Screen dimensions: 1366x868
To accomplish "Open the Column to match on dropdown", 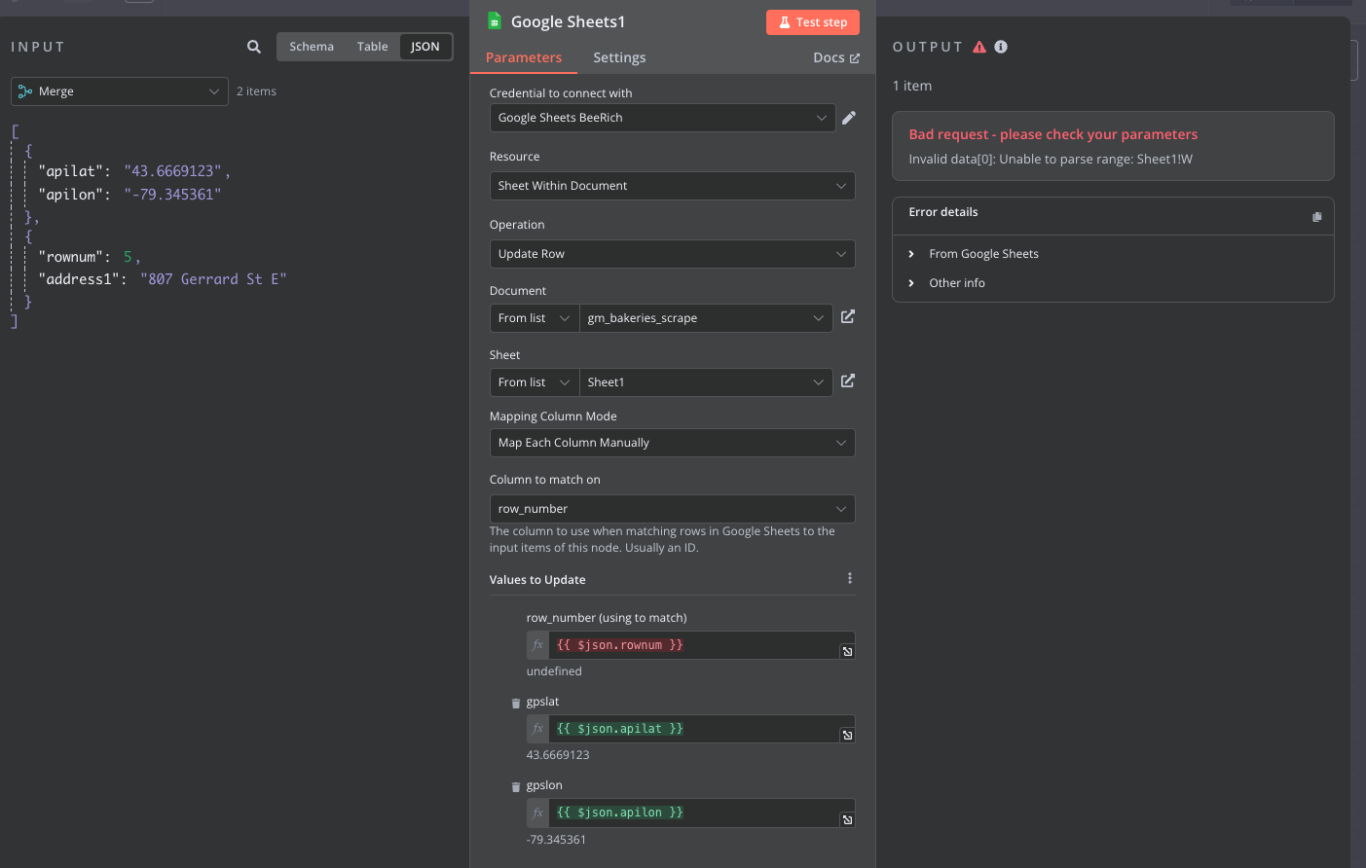I will pyautogui.click(x=672, y=509).
